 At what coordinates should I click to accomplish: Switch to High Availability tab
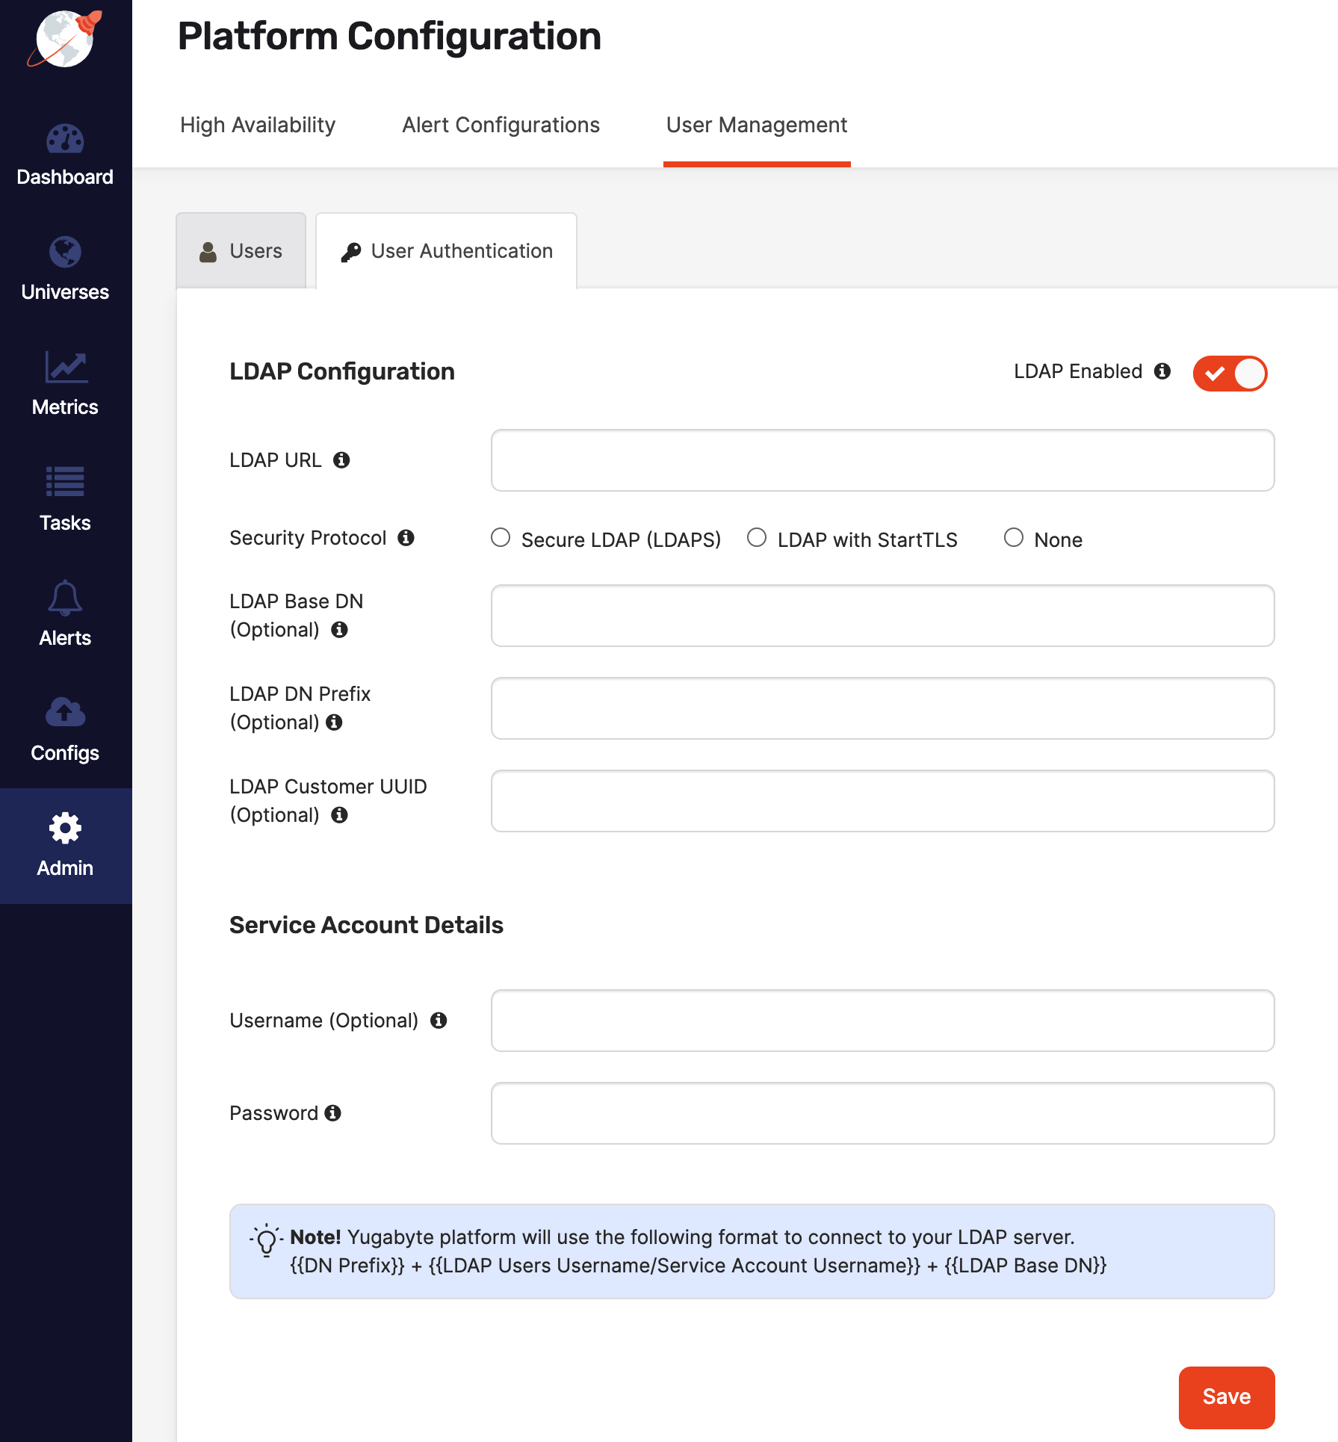tap(258, 125)
